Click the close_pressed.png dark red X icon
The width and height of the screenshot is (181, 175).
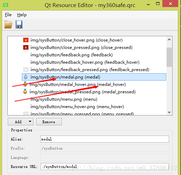click(26, 48)
